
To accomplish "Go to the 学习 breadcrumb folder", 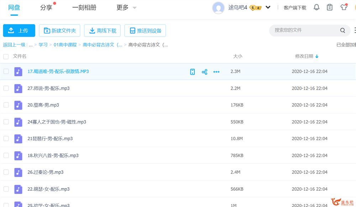I will 43,45.
